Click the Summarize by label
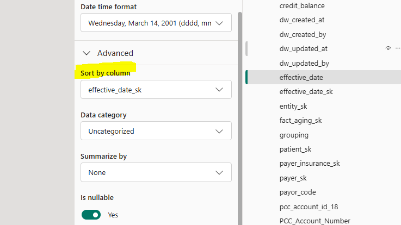401x225 pixels. point(103,157)
